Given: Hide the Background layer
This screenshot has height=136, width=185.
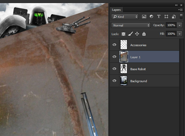Looking at the screenshot, I should (114, 81).
